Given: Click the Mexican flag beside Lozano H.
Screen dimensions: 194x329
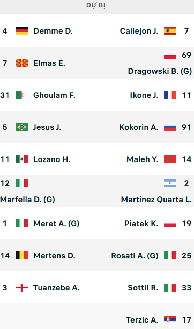Looking at the screenshot, I should click(x=21, y=159).
